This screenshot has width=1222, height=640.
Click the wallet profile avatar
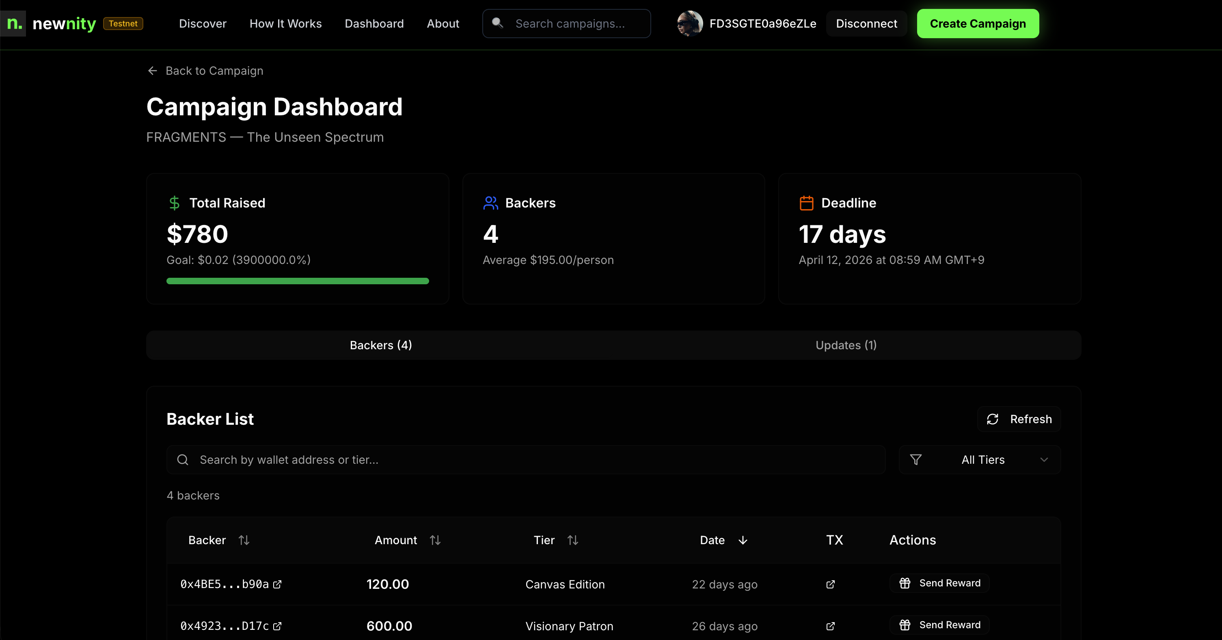[689, 23]
